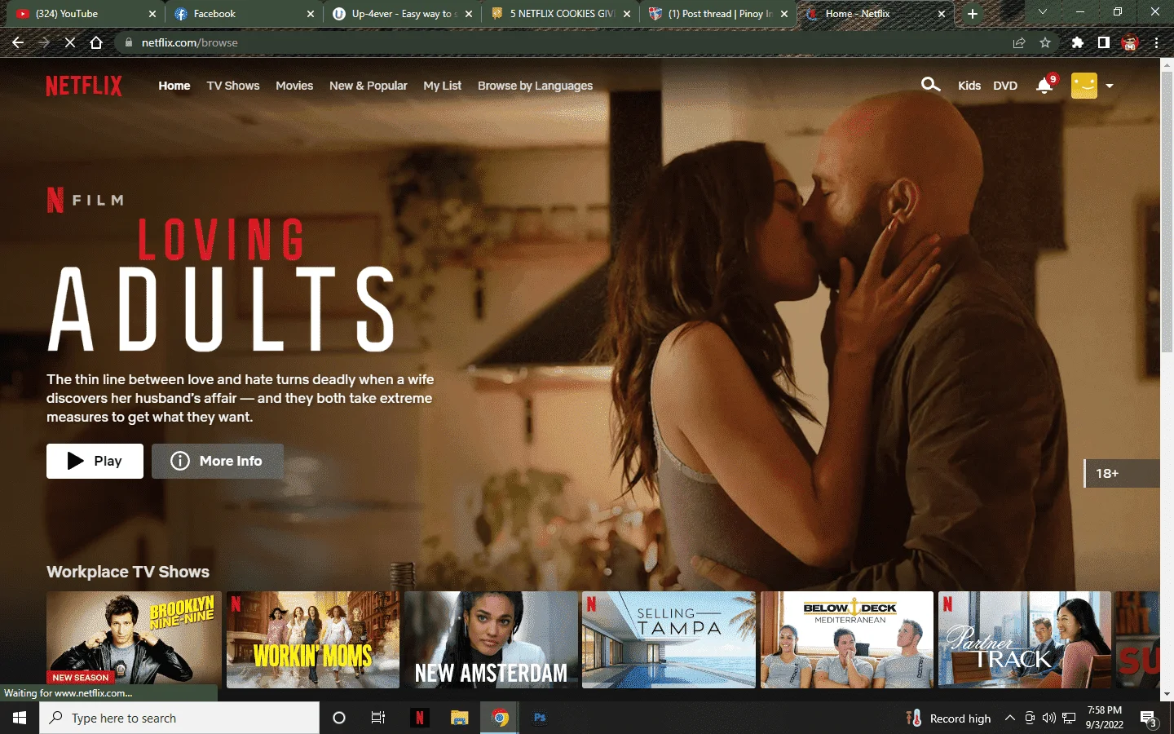Click the Workplace TV Shows row title
This screenshot has height=734, width=1174.
(128, 572)
